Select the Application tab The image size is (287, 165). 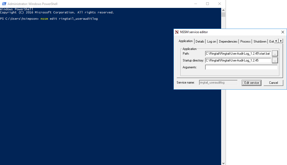(185, 41)
